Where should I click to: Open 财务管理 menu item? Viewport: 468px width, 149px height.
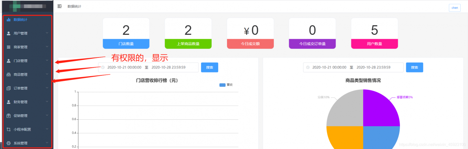(27, 102)
